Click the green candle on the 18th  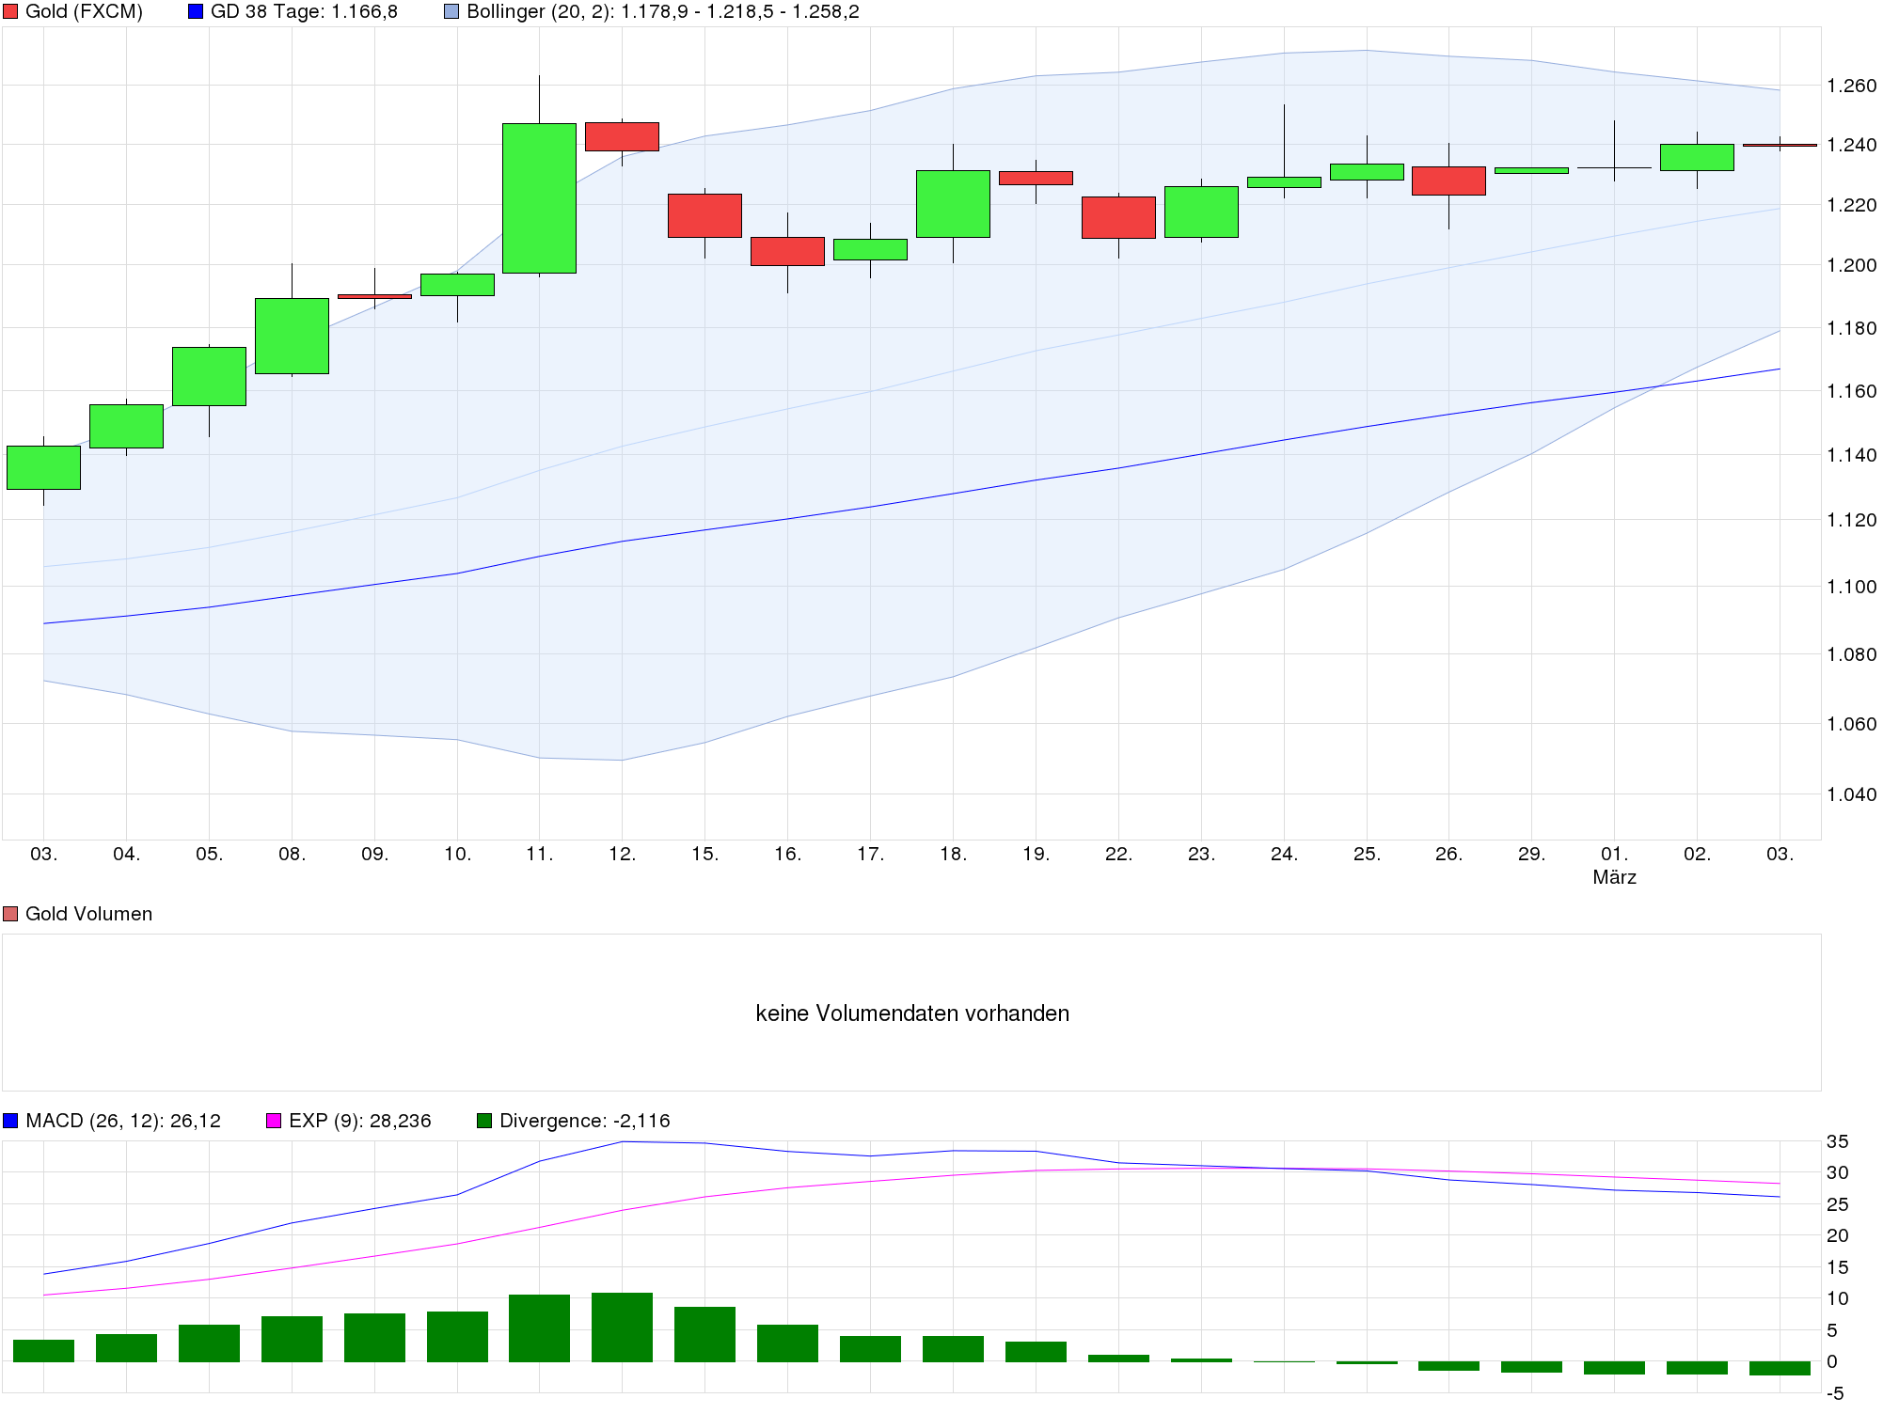click(x=953, y=203)
